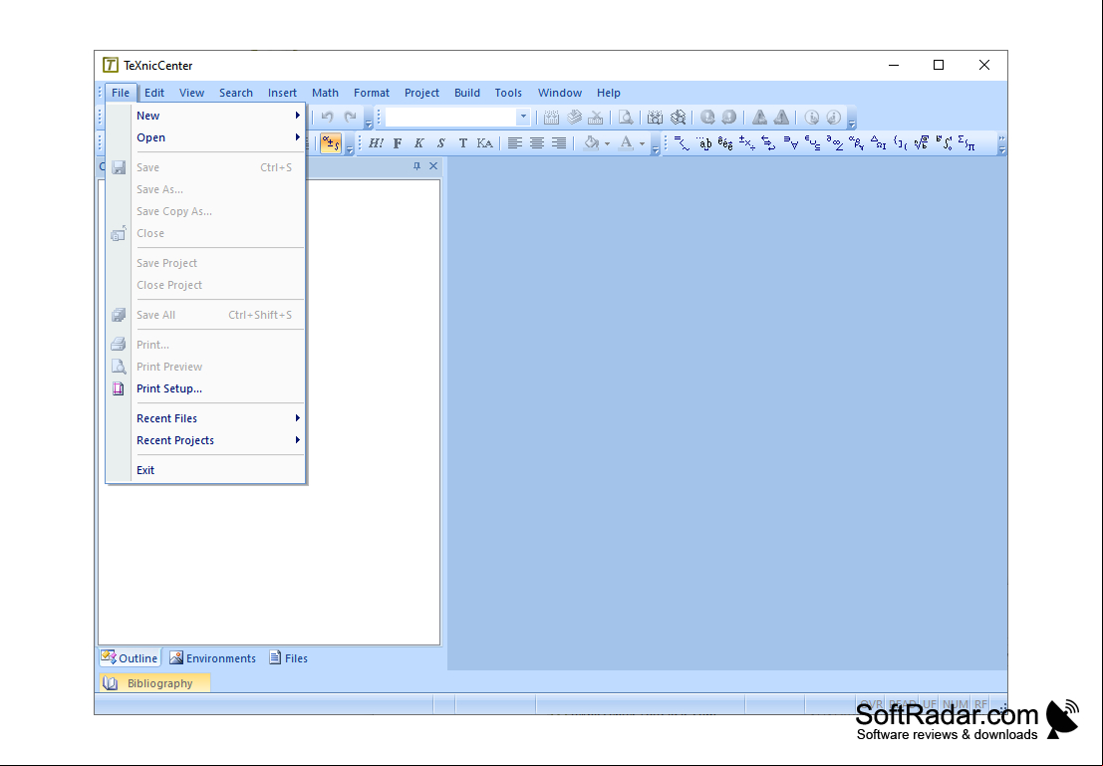Open the Math menu
This screenshot has height=766, width=1103.
tap(325, 93)
